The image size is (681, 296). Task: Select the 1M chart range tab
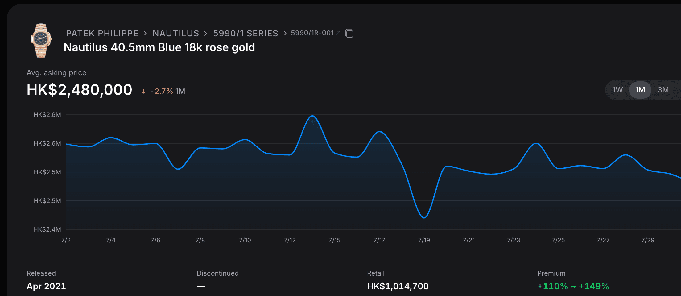640,90
